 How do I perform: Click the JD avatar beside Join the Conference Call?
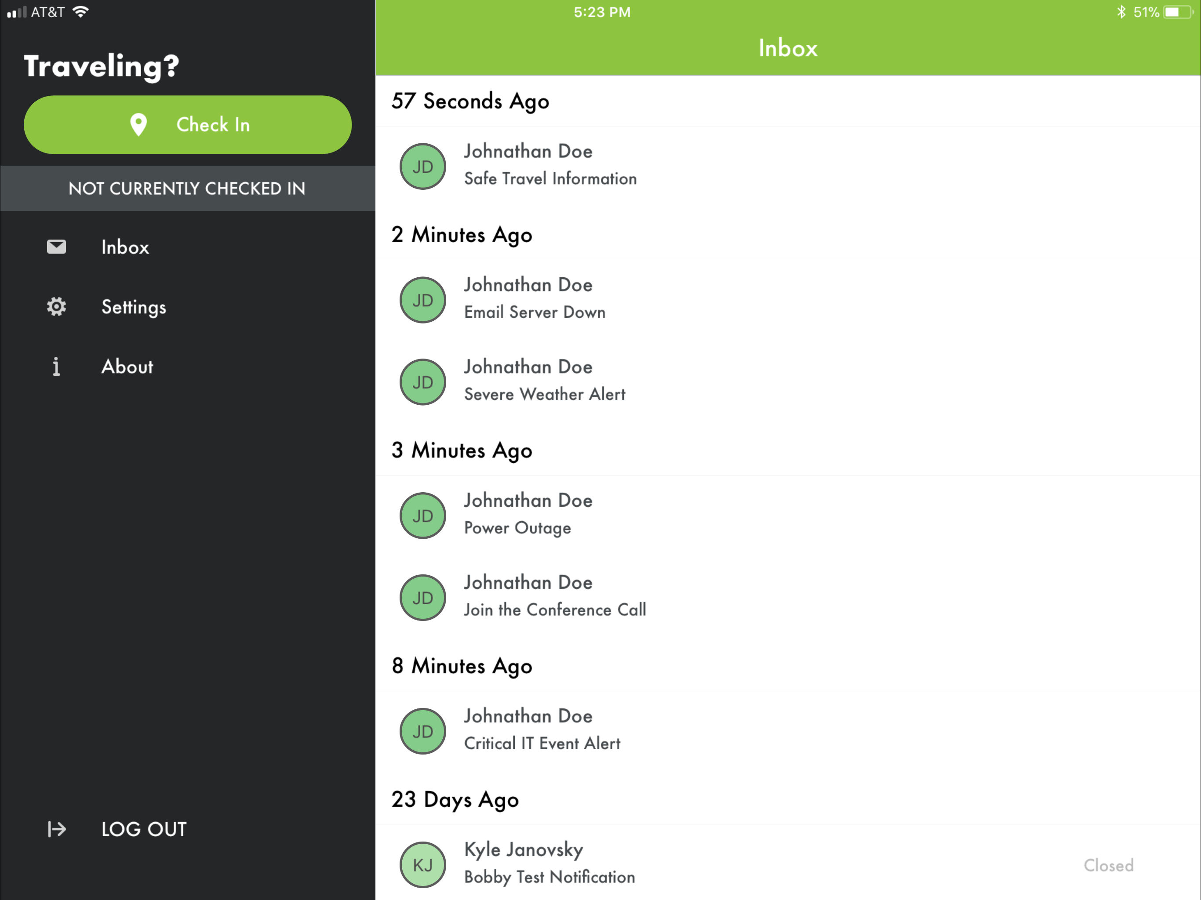click(423, 598)
